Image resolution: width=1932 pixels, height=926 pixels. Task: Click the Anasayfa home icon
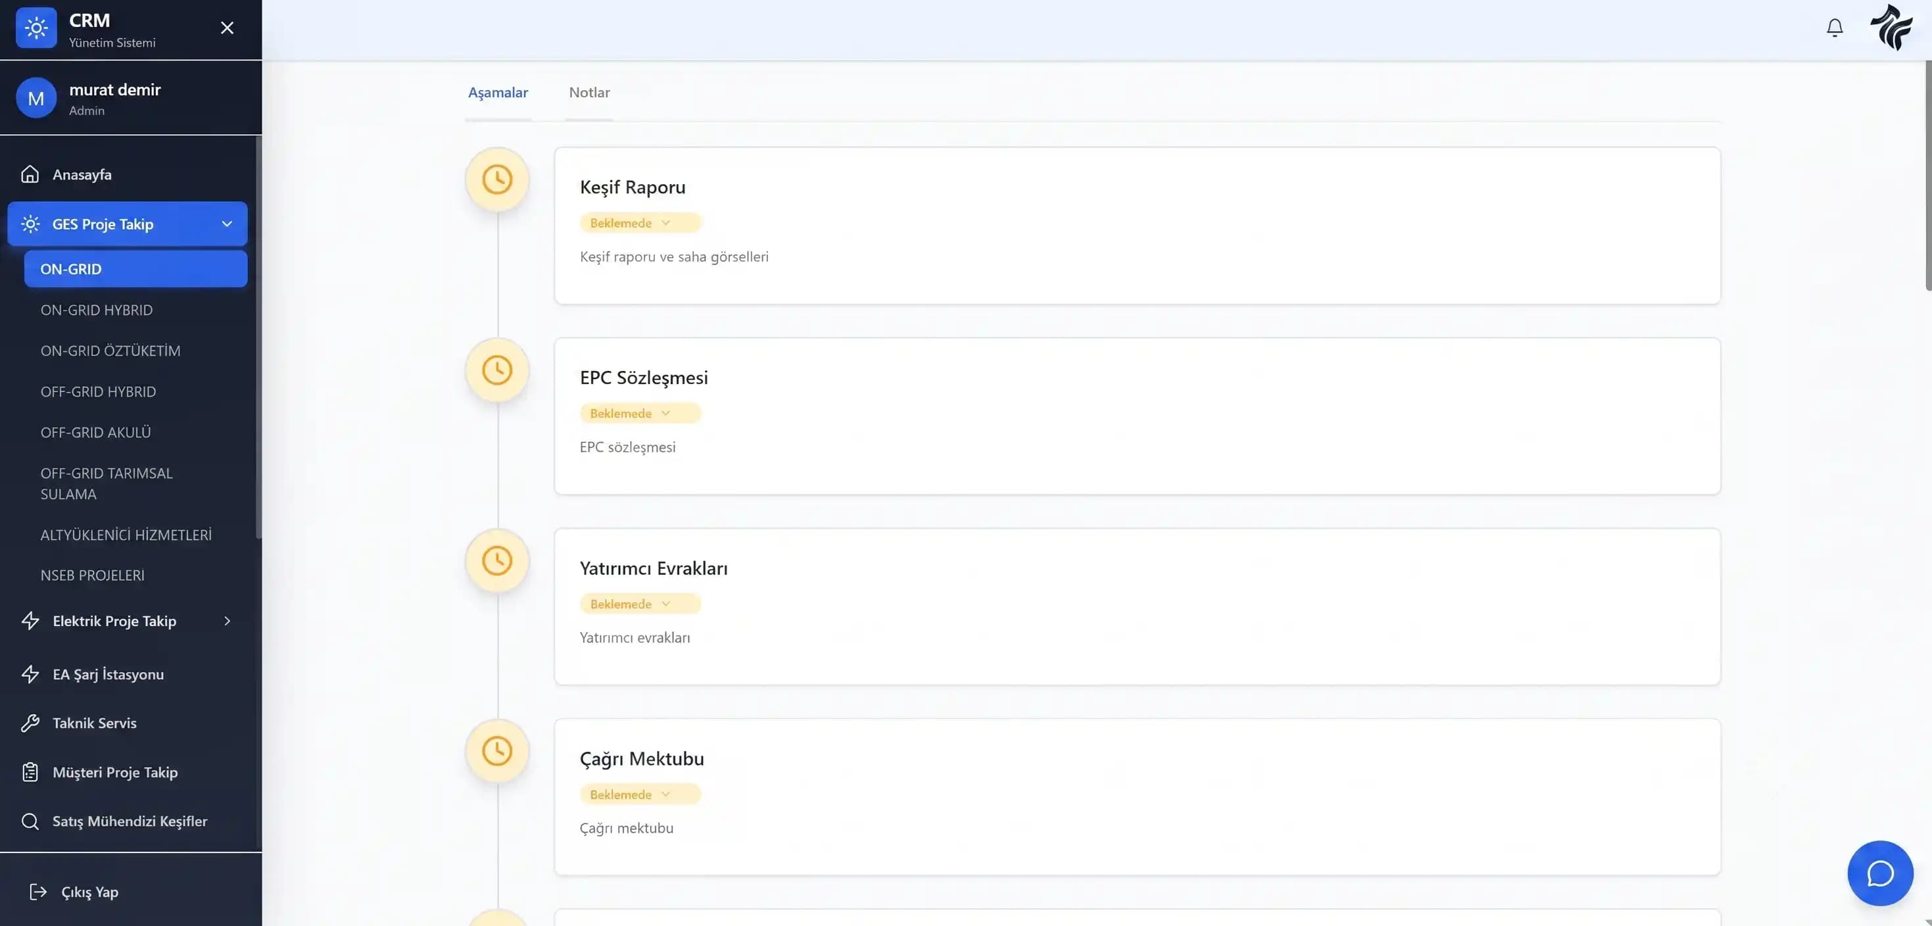point(30,174)
